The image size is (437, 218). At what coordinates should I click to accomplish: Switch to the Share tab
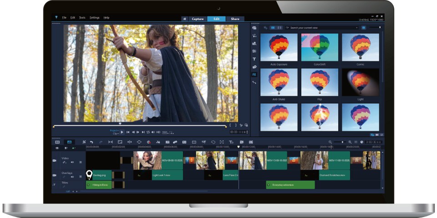coord(235,19)
